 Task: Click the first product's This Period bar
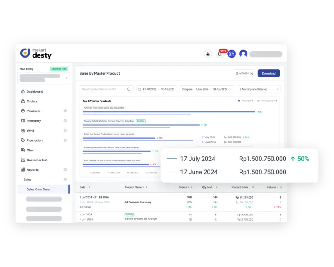(169, 111)
